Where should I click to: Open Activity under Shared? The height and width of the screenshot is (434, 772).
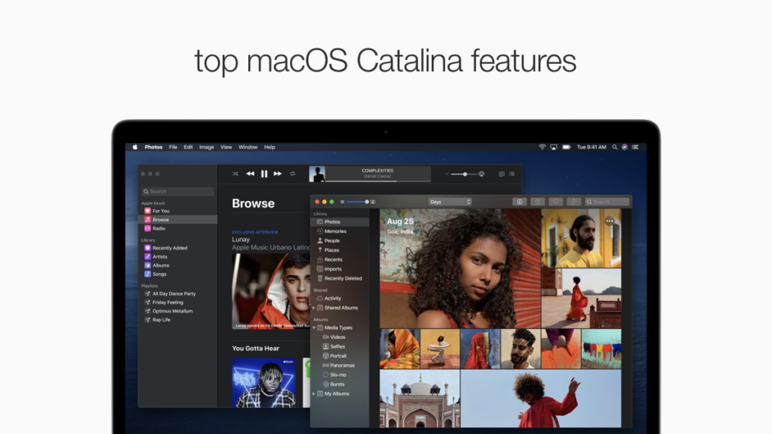click(340, 298)
